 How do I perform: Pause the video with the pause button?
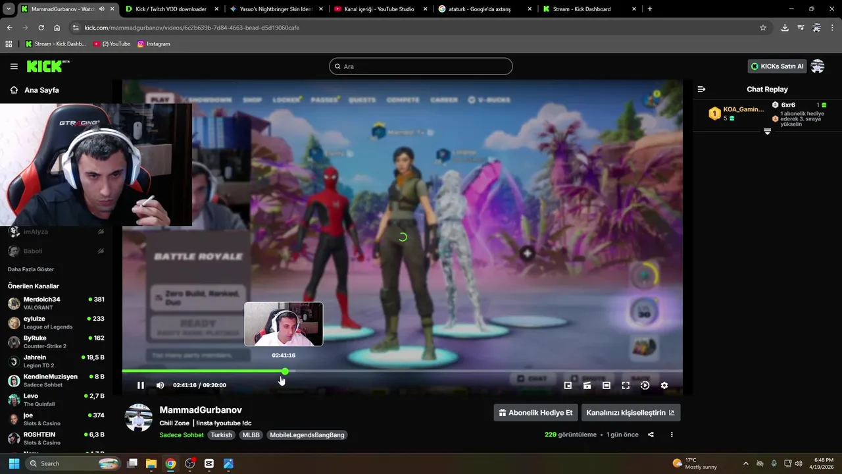tap(140, 385)
